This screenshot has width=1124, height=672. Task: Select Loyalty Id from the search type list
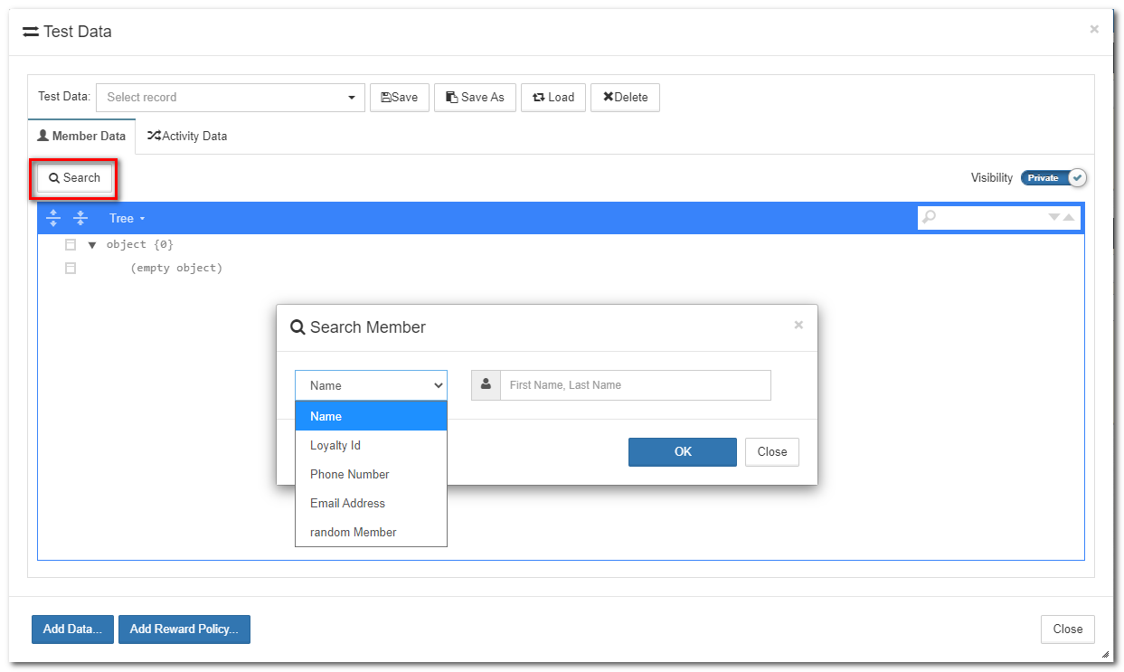click(x=335, y=445)
